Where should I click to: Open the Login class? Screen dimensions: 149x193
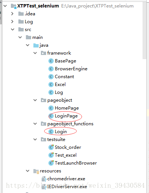tap(61, 132)
